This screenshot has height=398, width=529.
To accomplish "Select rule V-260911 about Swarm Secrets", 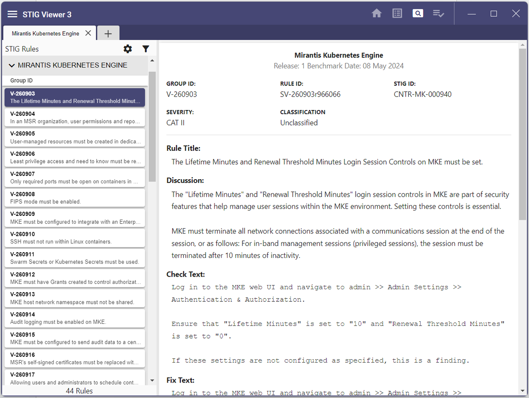I will [74, 258].
